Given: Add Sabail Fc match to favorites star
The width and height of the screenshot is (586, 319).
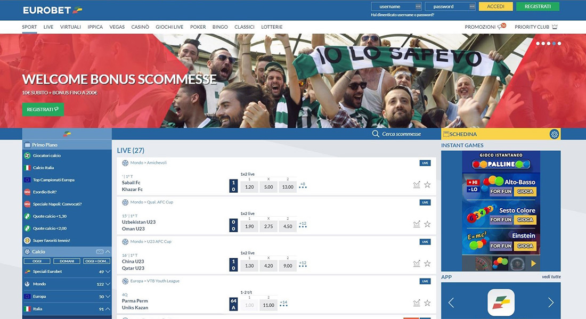Looking at the screenshot, I should click(428, 184).
